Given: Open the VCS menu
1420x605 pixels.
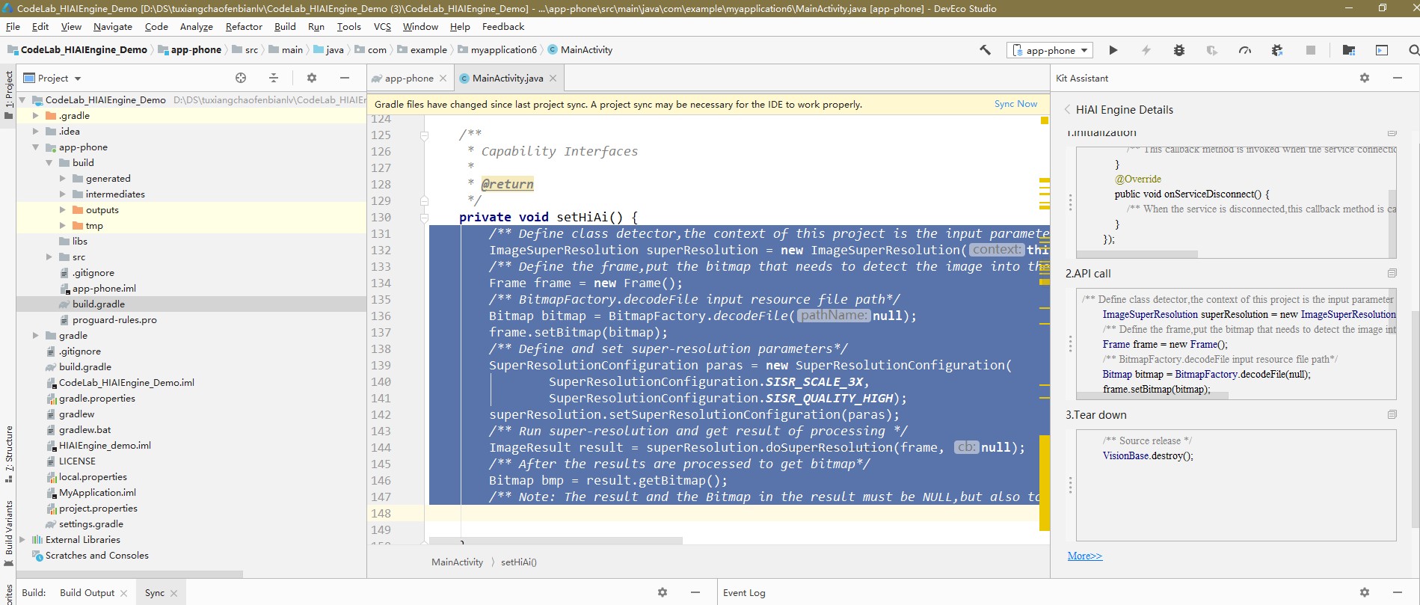Looking at the screenshot, I should (x=382, y=26).
